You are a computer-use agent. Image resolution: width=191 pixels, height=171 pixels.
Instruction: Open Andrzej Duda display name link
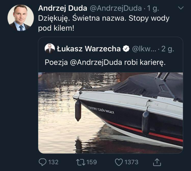[62, 8]
